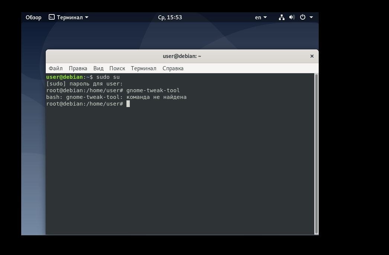
Task: Click the 'команда не найдена' error line
Action: 116,97
